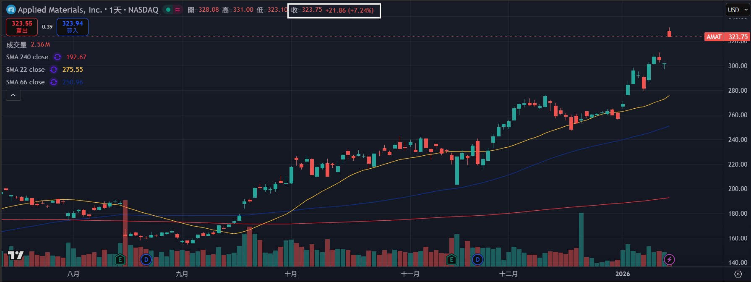This screenshot has width=751, height=282.
Task: Select the 成交量 volume indicator label
Action: click(16, 44)
